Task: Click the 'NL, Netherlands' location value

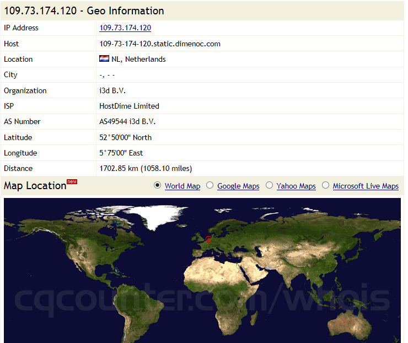Action: point(138,60)
